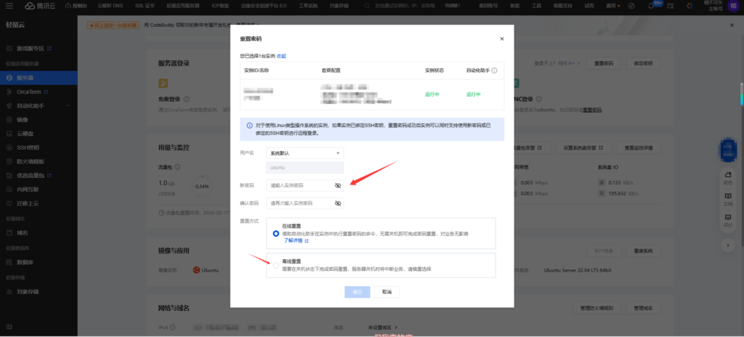Click the 对象存储 sidebar icon

tap(9, 292)
